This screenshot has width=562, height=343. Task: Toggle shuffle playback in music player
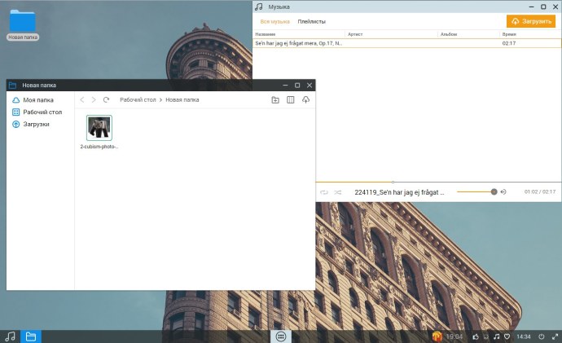[337, 192]
